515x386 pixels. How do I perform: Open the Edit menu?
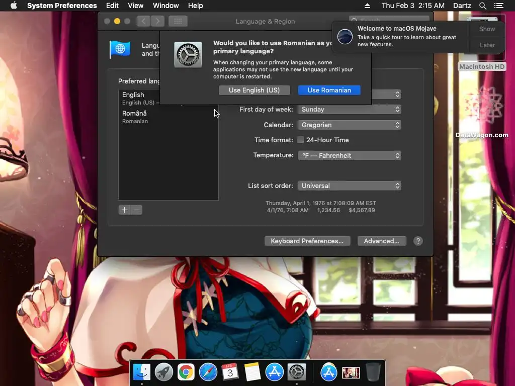point(112,6)
